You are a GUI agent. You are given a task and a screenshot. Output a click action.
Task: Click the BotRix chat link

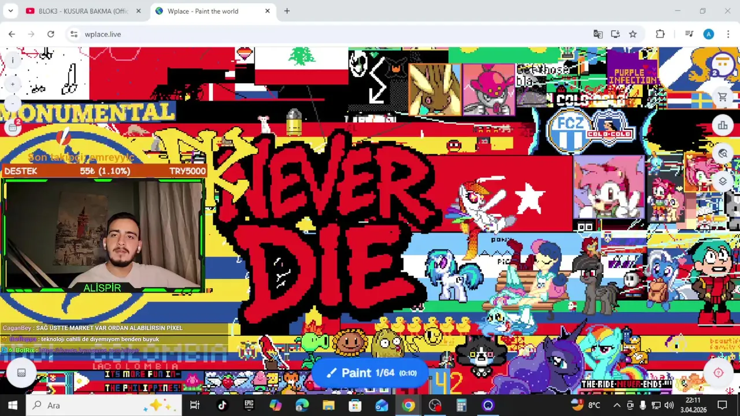click(90, 350)
